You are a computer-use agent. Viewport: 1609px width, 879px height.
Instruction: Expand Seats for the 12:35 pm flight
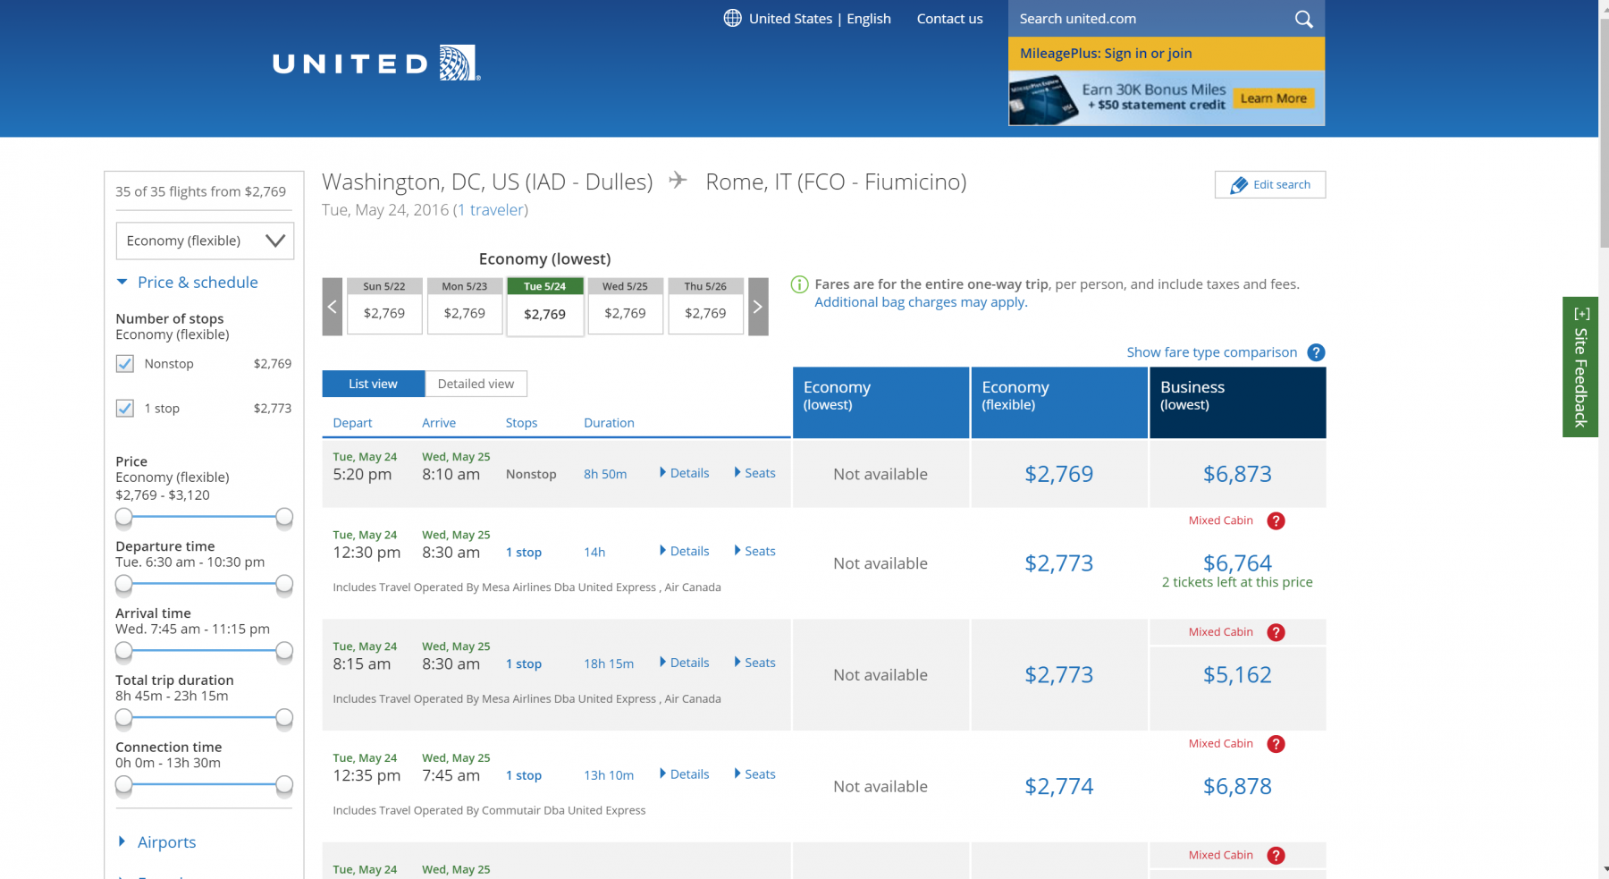tap(754, 774)
